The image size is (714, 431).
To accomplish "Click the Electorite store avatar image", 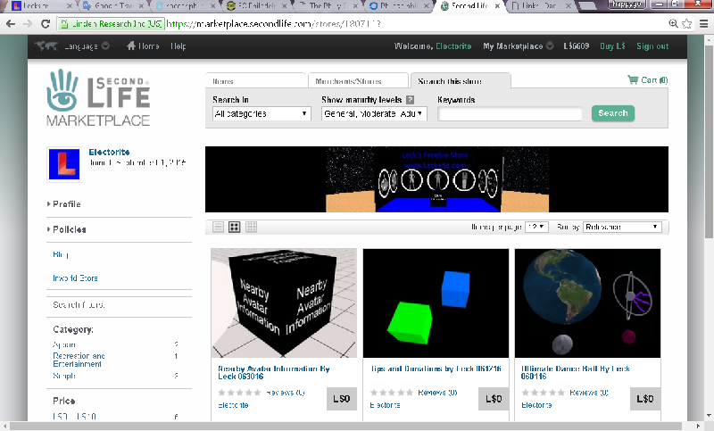I will click(64, 164).
